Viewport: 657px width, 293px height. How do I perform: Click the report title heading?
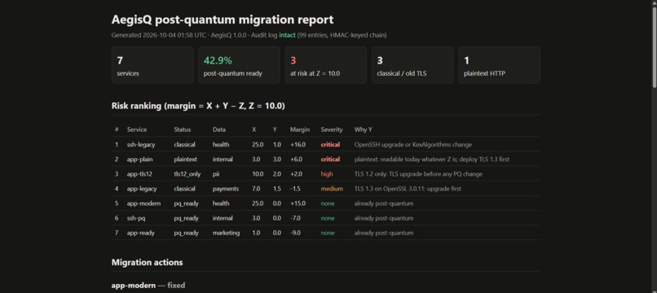click(223, 20)
